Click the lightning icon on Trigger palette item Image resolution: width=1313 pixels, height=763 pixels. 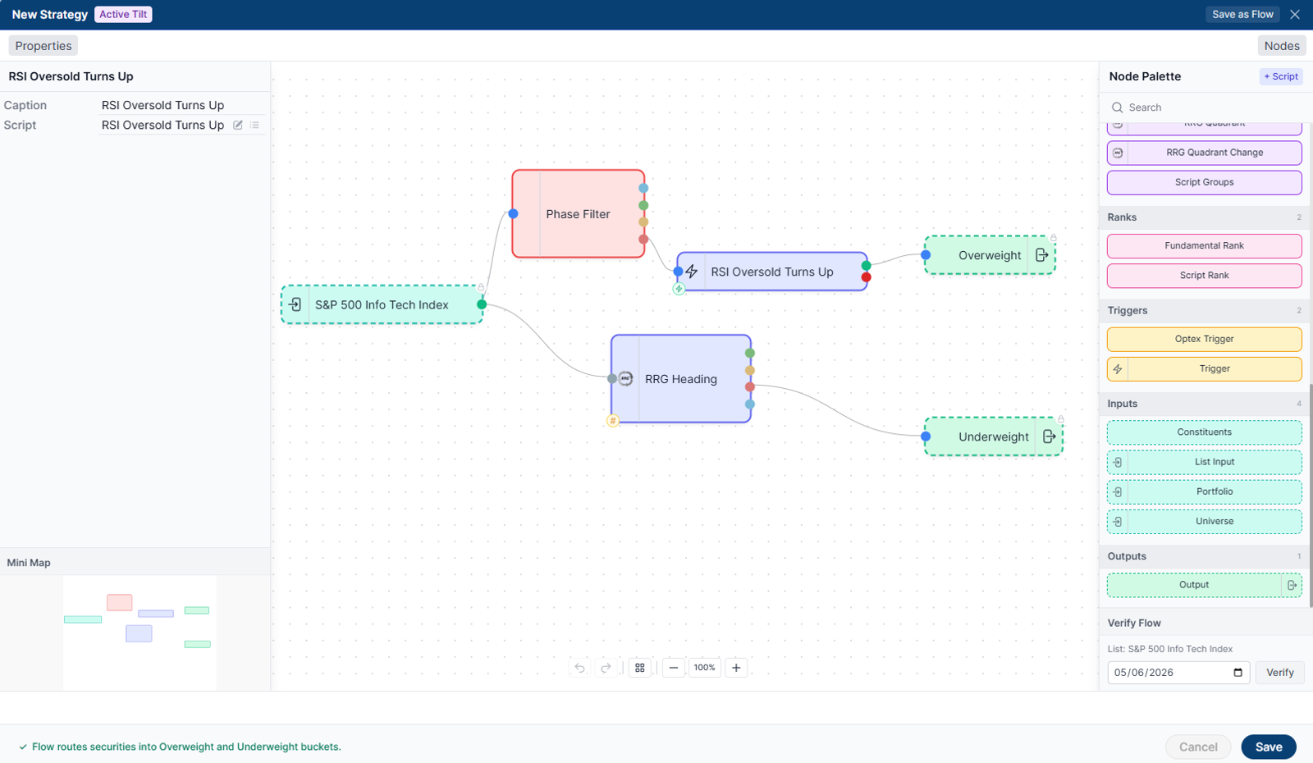point(1118,369)
